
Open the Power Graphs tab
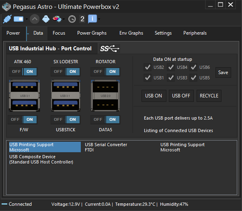pyautogui.click(x=92, y=33)
